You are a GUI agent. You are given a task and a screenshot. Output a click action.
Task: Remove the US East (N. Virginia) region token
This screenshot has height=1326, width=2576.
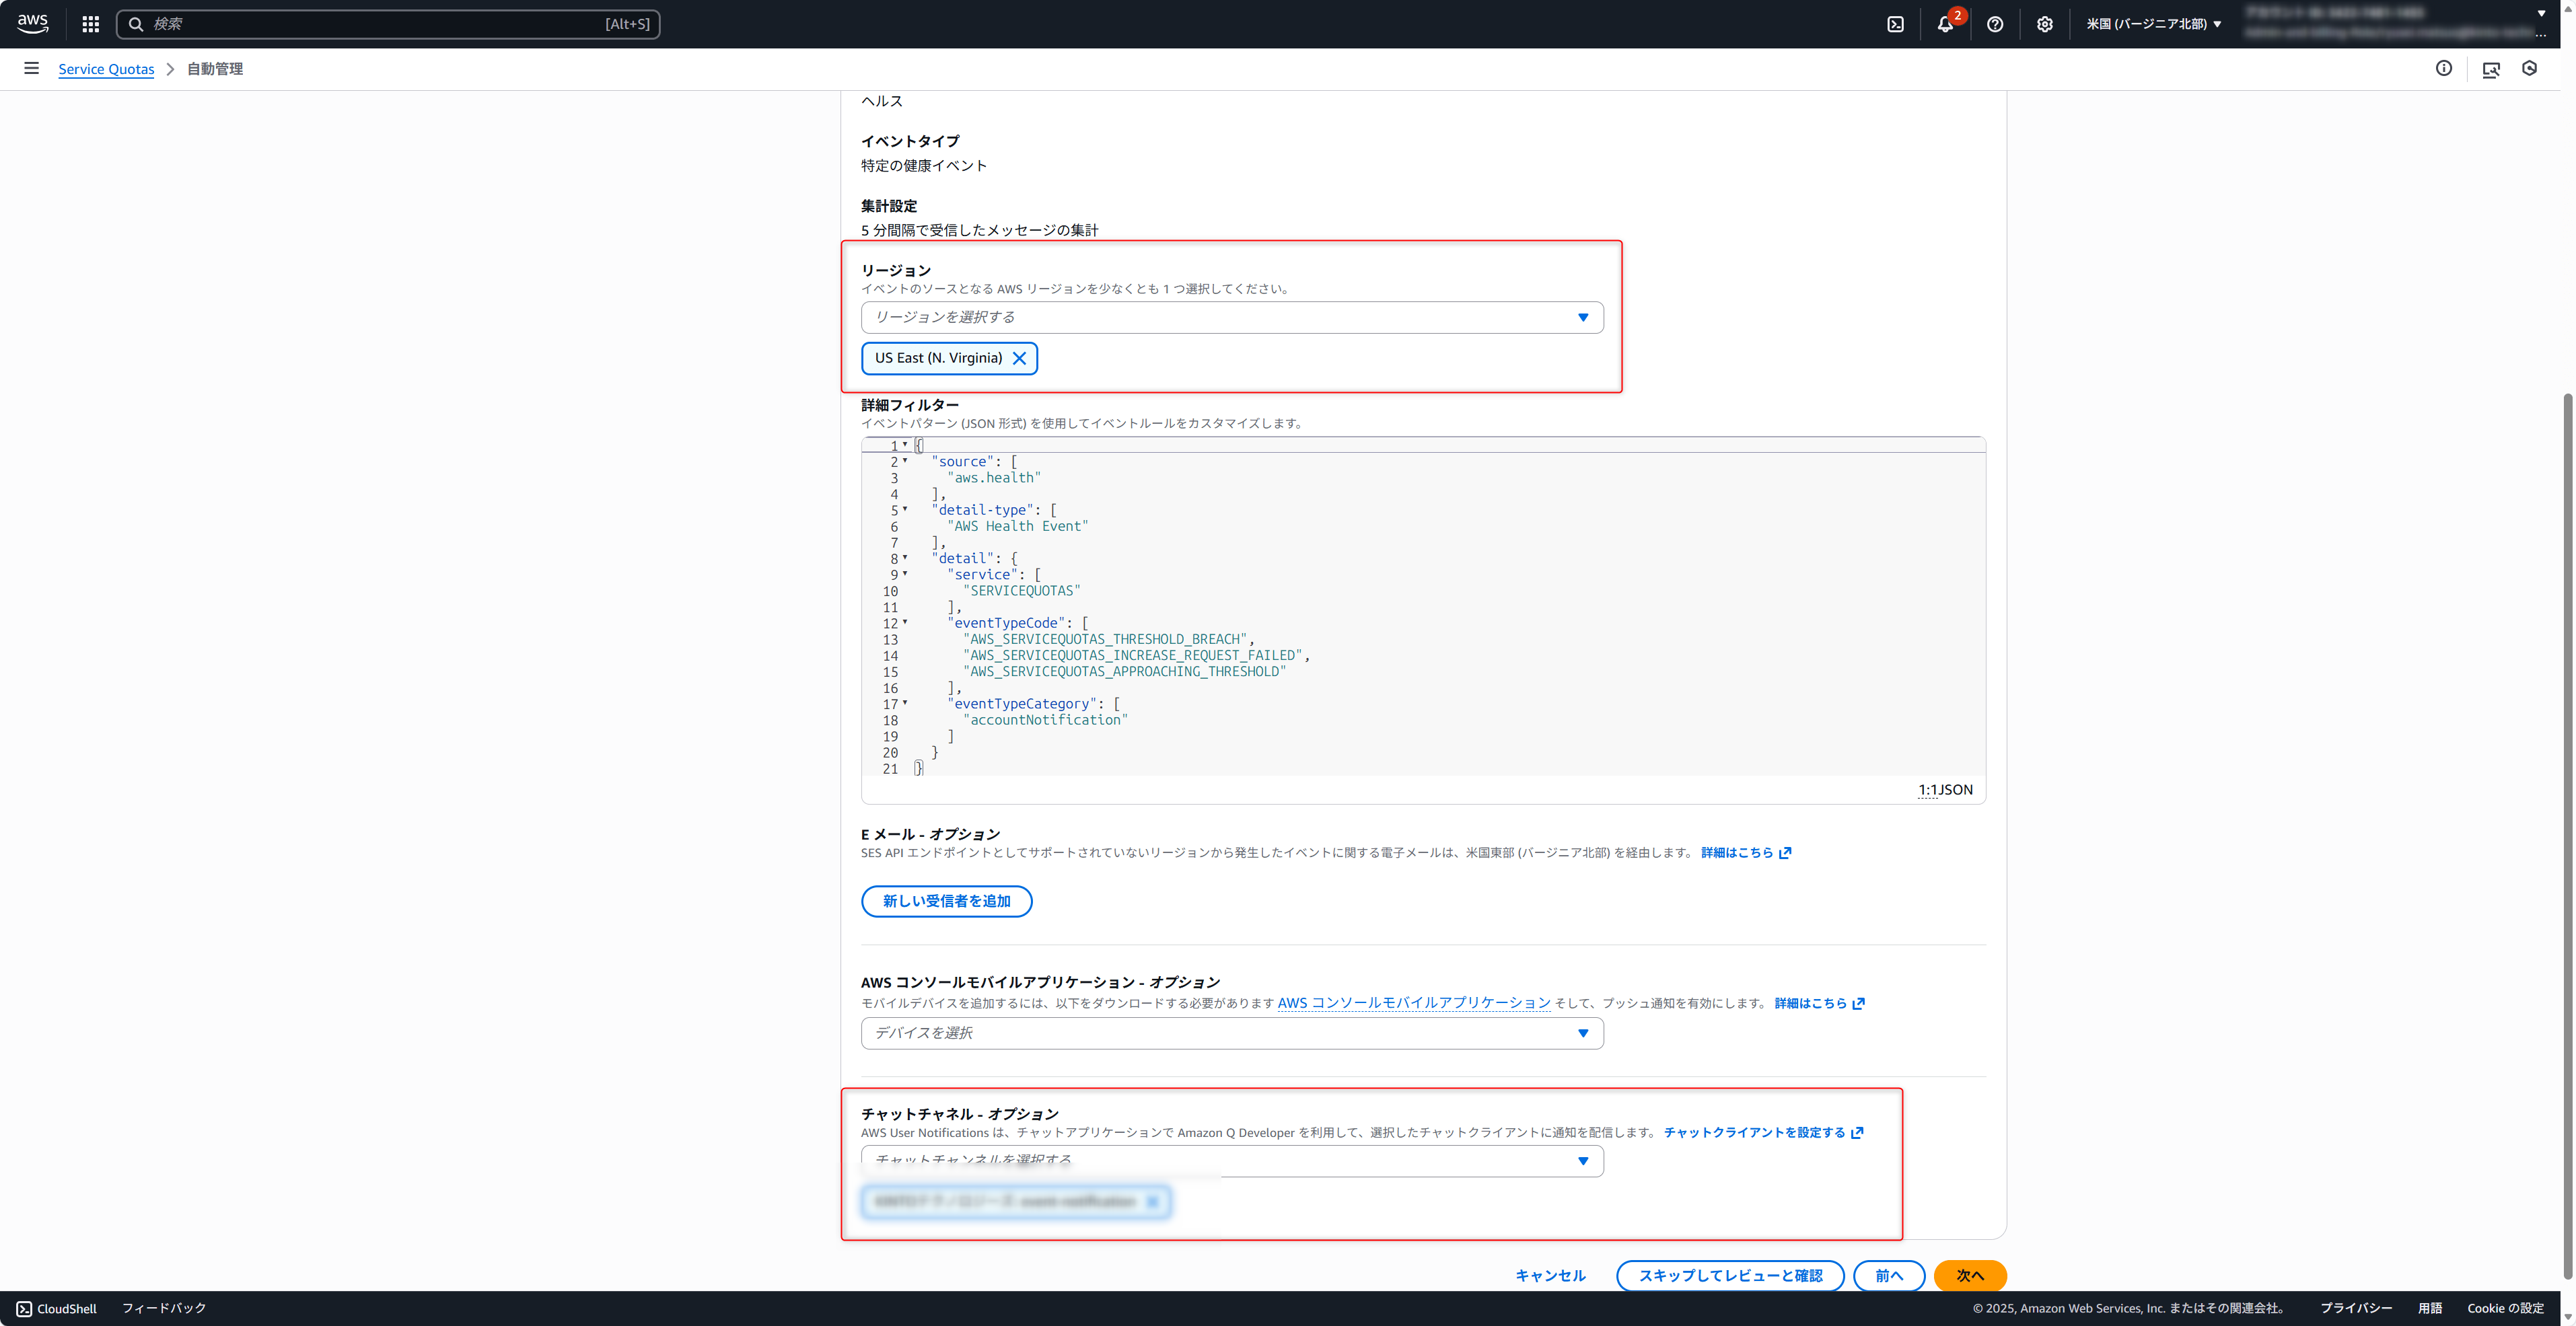[1019, 358]
